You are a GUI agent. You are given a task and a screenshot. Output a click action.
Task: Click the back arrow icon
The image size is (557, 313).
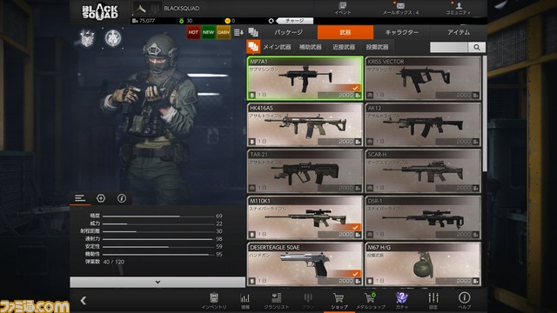coord(84,301)
